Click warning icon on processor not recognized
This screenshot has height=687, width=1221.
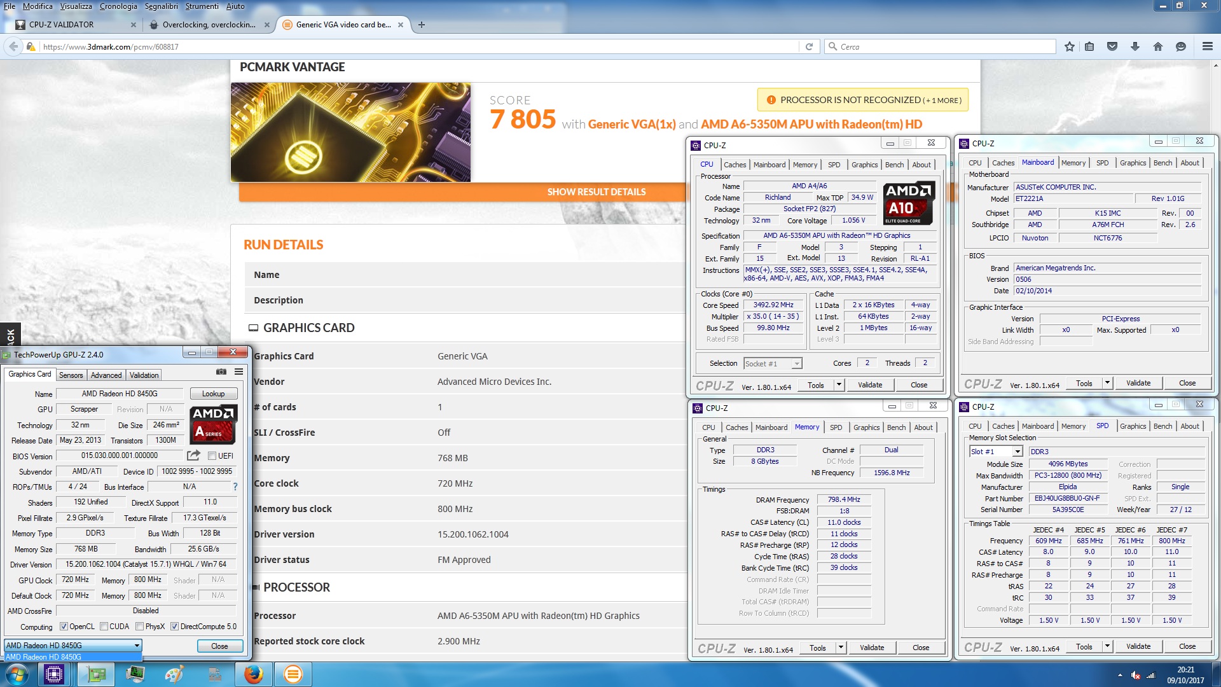[x=771, y=100]
